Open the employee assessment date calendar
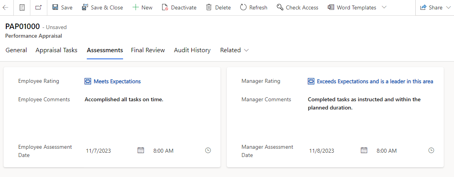This screenshot has width=454, height=177. [x=141, y=150]
